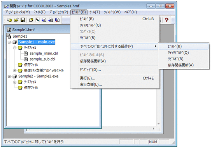Collapse the Sample1 - main.exe tree node
212x148 pixels.
9,42
